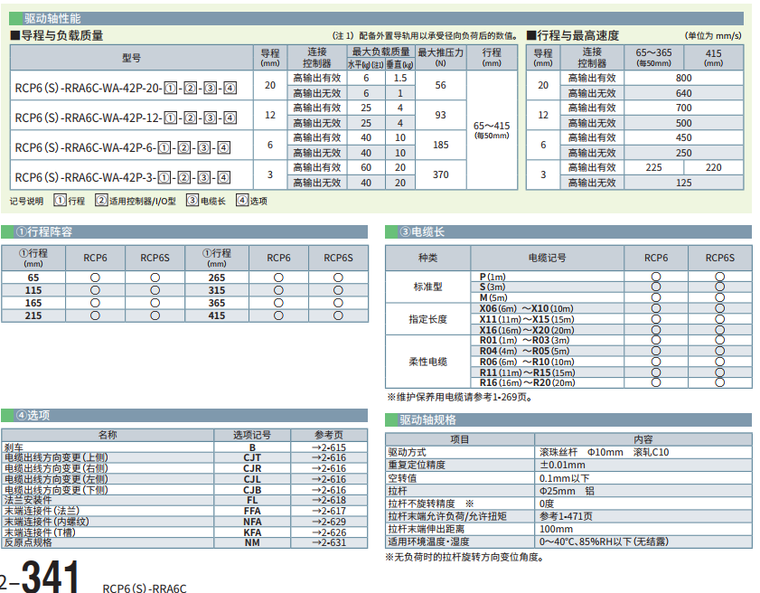Click the 重复定位精度 ±0.01mm value
Image resolution: width=760 pixels, height=593 pixels.
click(x=562, y=465)
